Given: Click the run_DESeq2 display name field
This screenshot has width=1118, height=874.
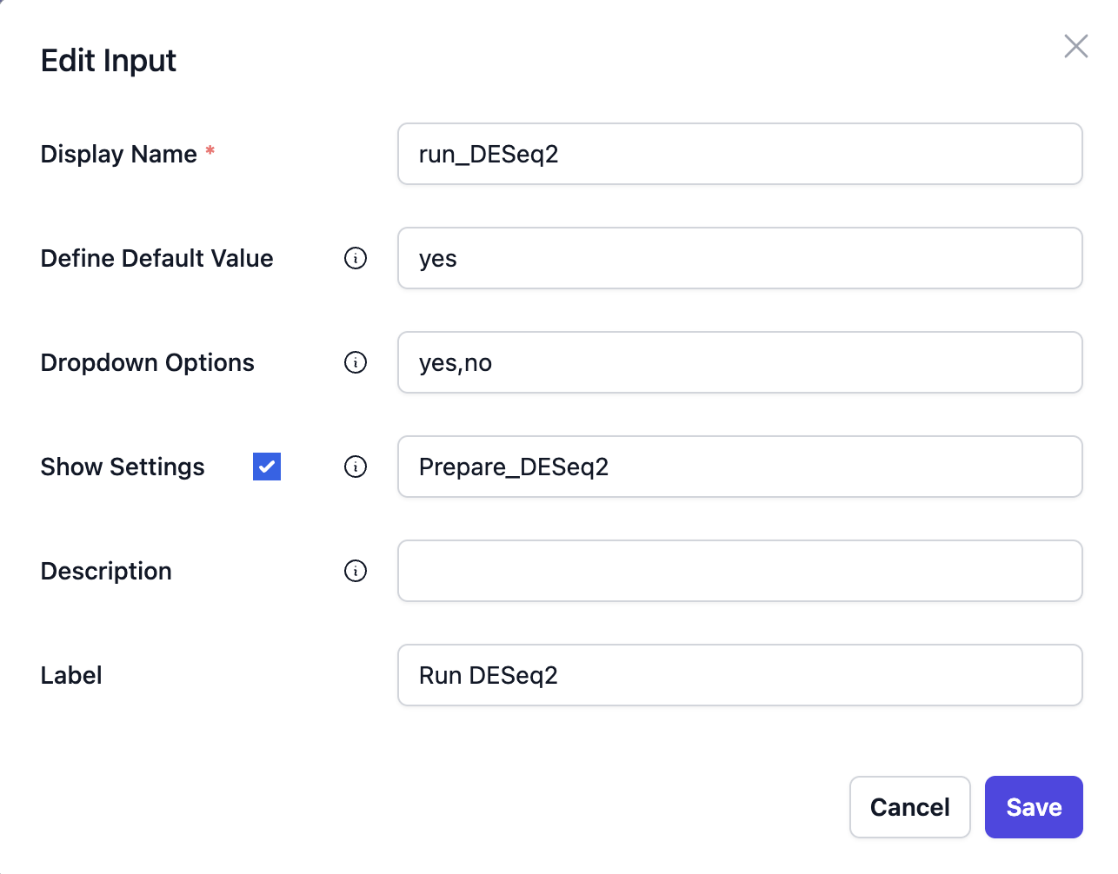Looking at the screenshot, I should pos(739,154).
